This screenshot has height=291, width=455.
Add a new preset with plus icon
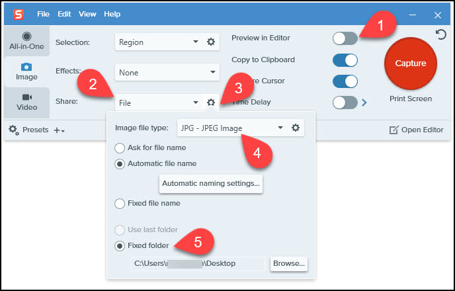(x=58, y=130)
